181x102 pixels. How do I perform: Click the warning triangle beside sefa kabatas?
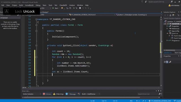(169, 5)
